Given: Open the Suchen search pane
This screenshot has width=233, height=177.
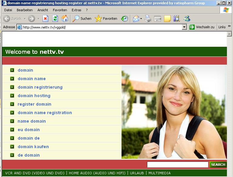Looking at the screenshot, I should pos(82,19).
